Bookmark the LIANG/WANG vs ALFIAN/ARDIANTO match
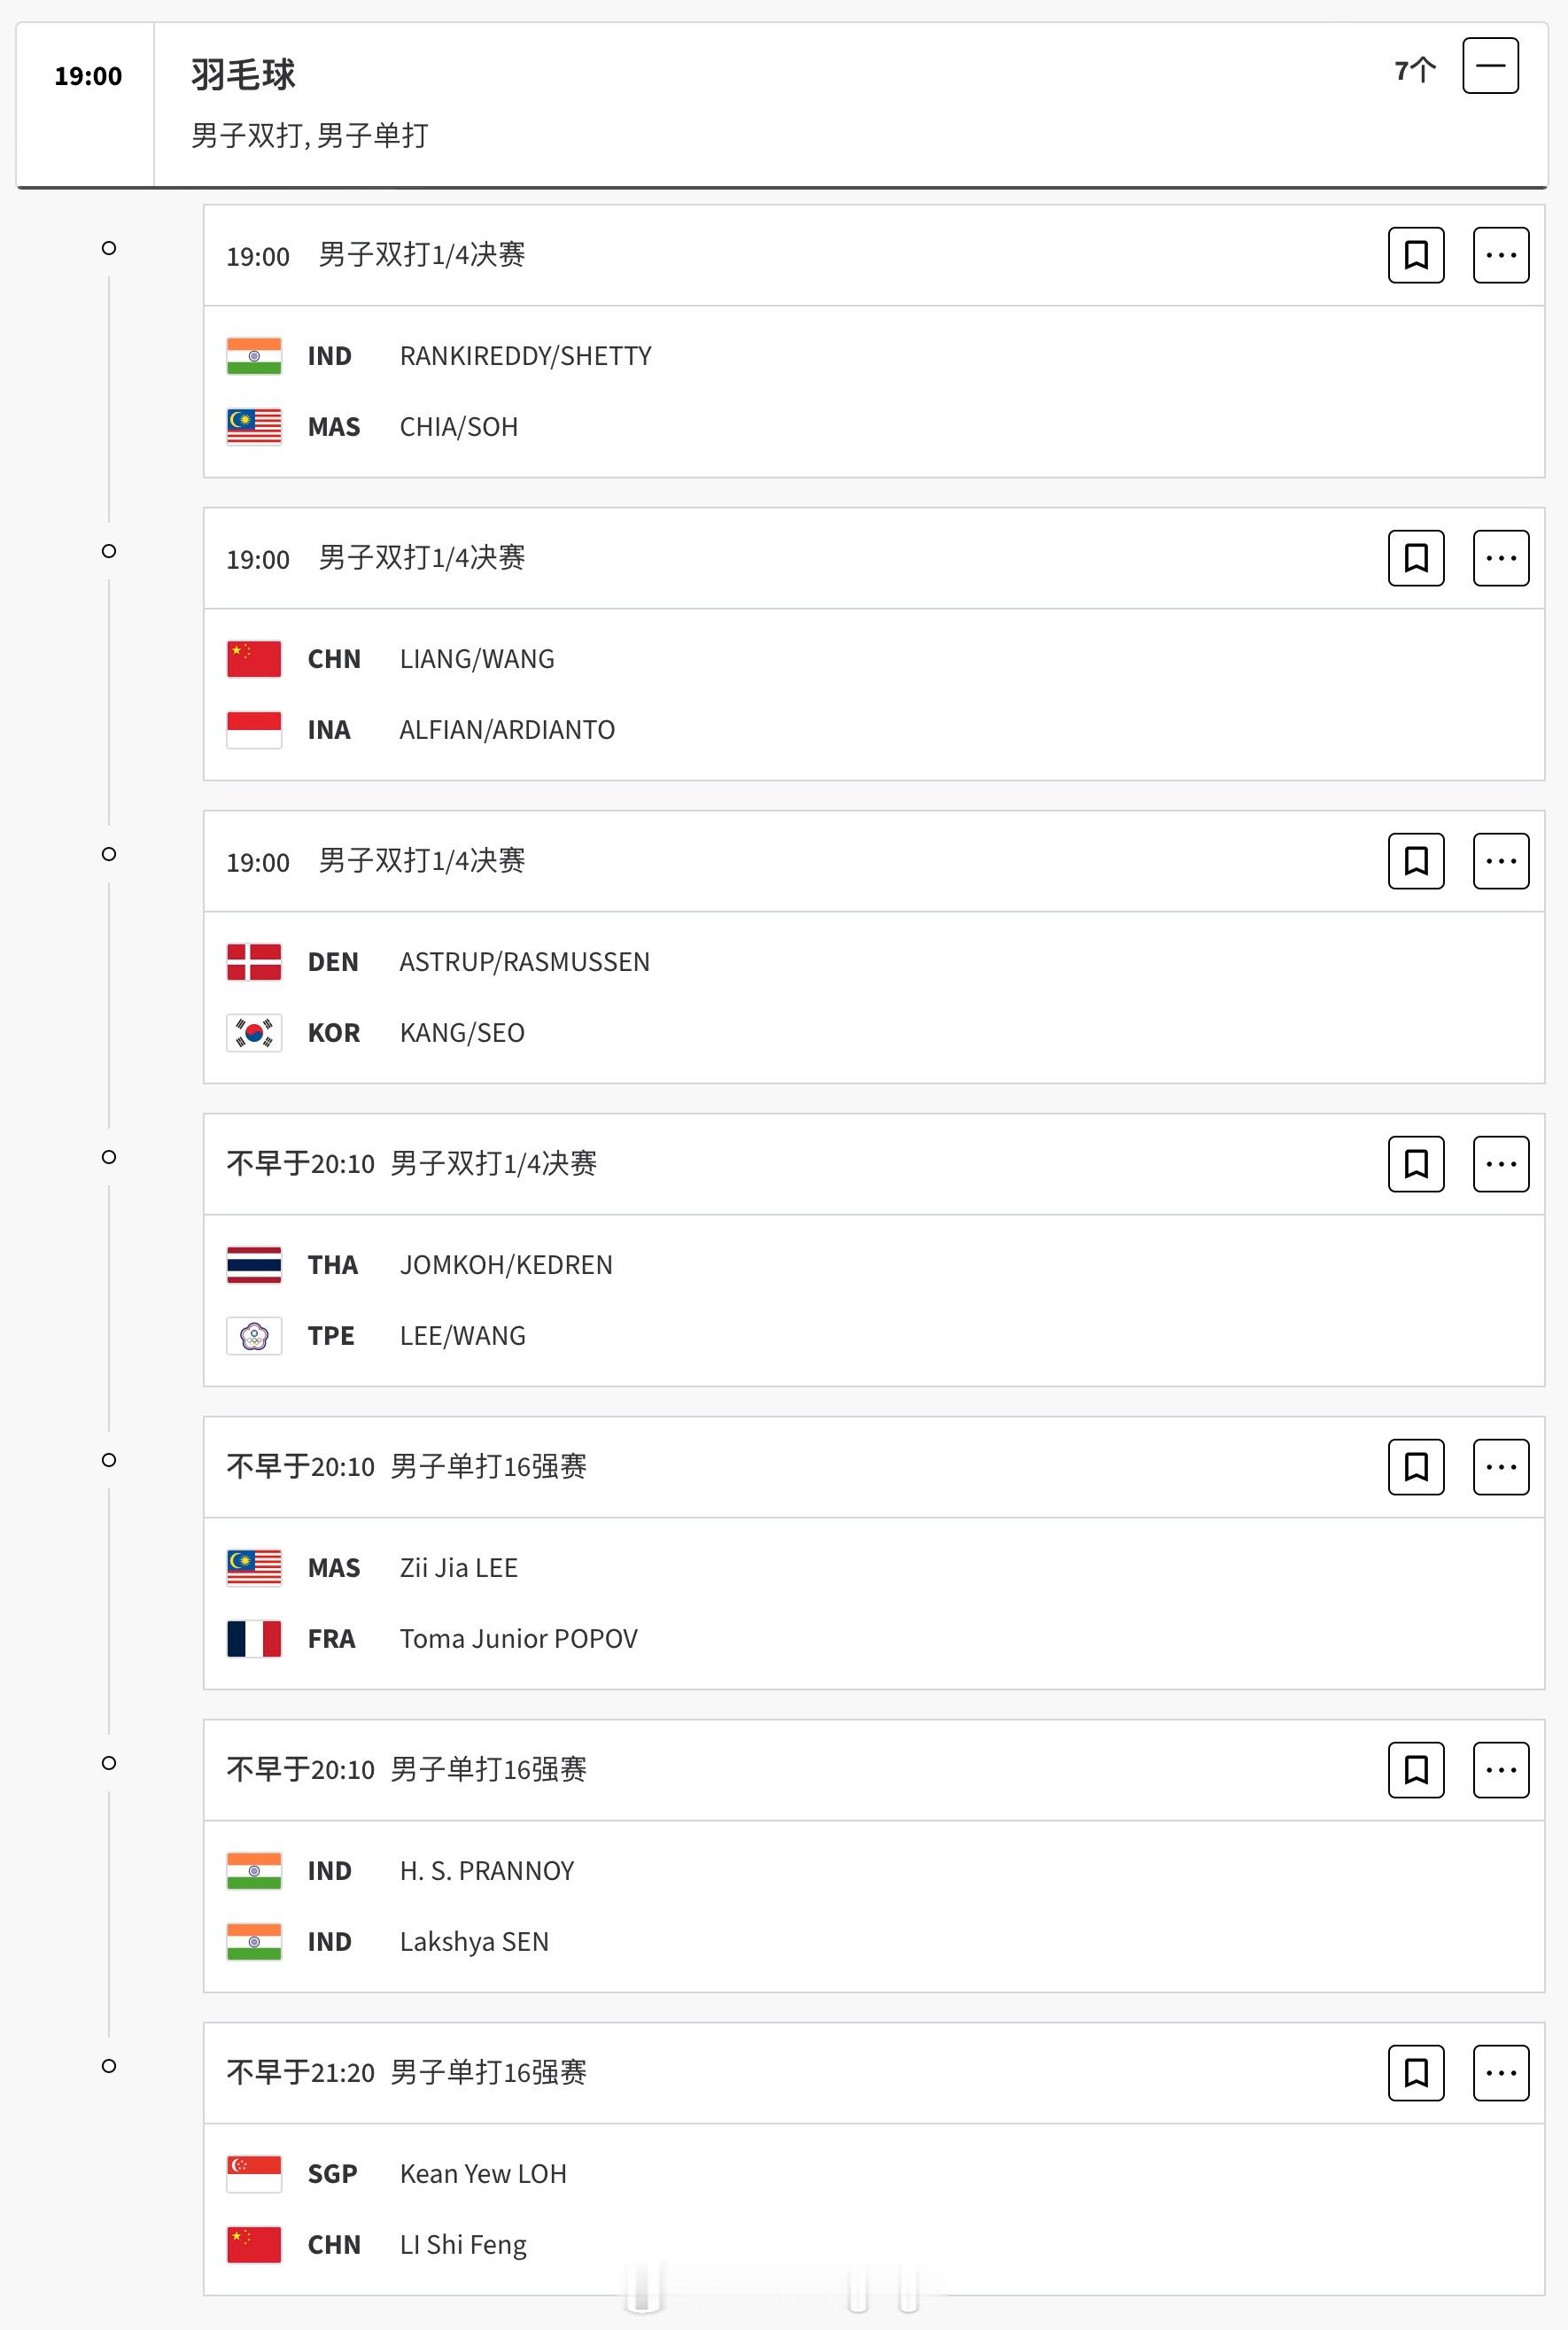The width and height of the screenshot is (1568, 2330). click(1416, 558)
